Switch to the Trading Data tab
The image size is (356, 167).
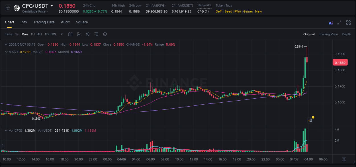(x=44, y=22)
